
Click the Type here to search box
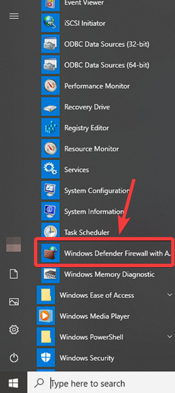(101, 382)
